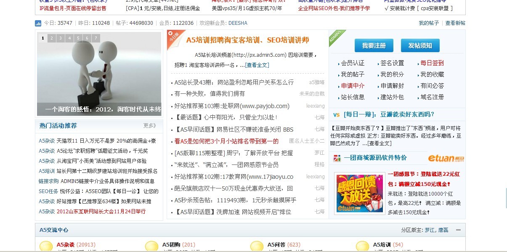This screenshot has height=252, width=507.
Task: Click the etuan logo
Action: tap(446, 158)
